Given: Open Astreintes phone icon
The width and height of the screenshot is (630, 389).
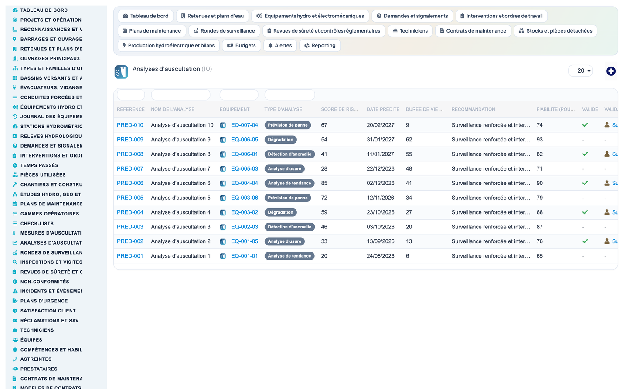Looking at the screenshot, I should 15,359.
